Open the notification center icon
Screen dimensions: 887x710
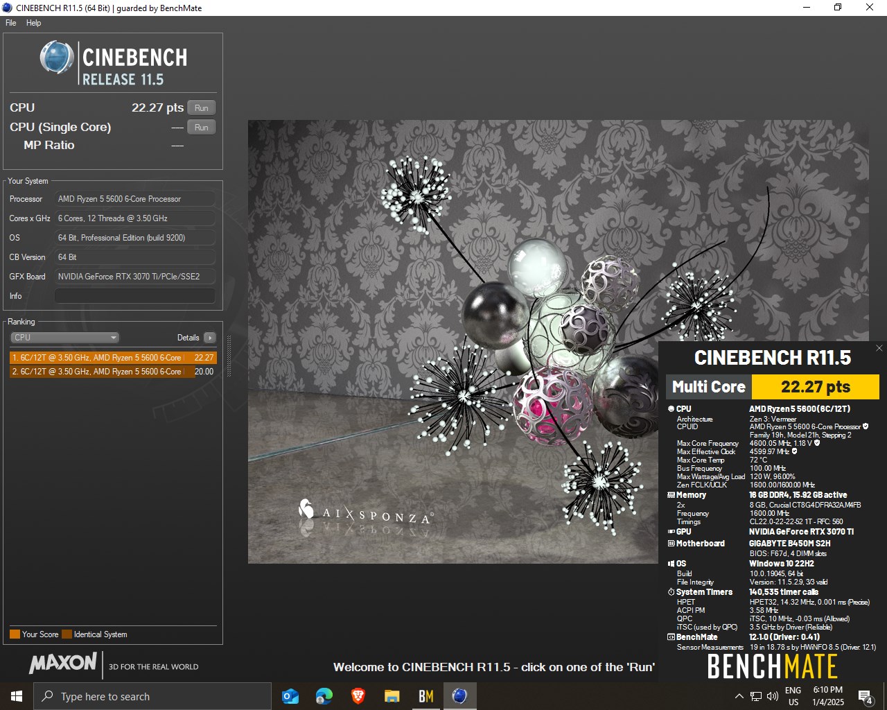point(865,696)
